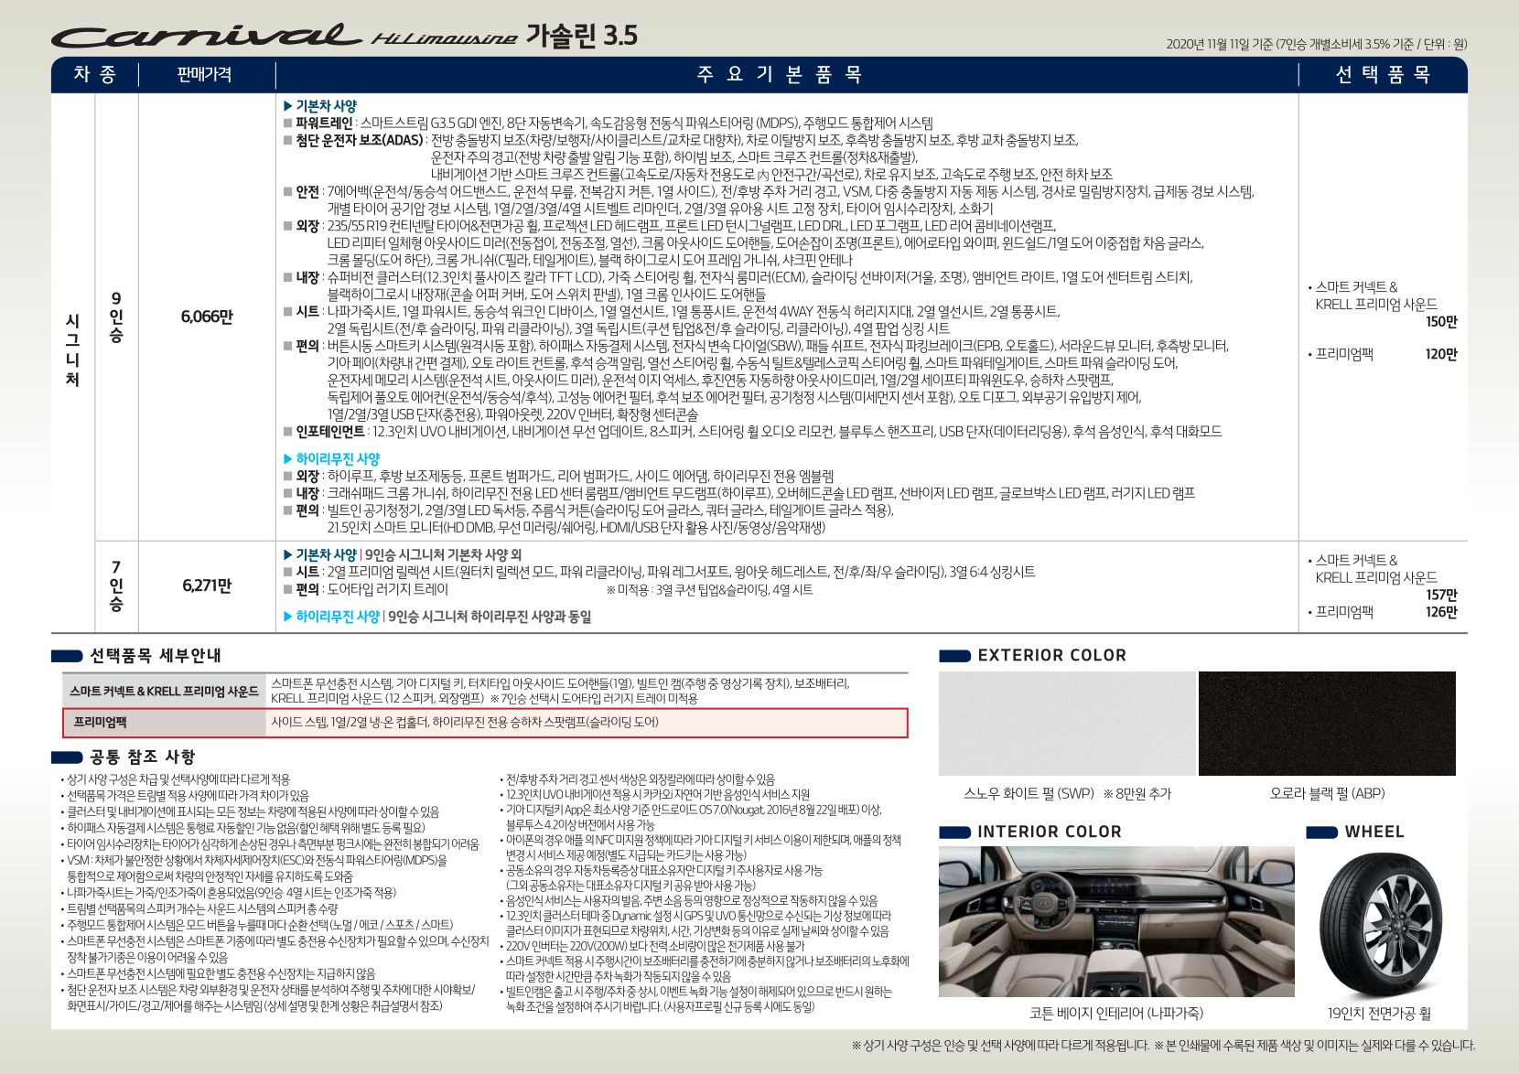Click the 6,066만 price for 9인승

coord(207,317)
